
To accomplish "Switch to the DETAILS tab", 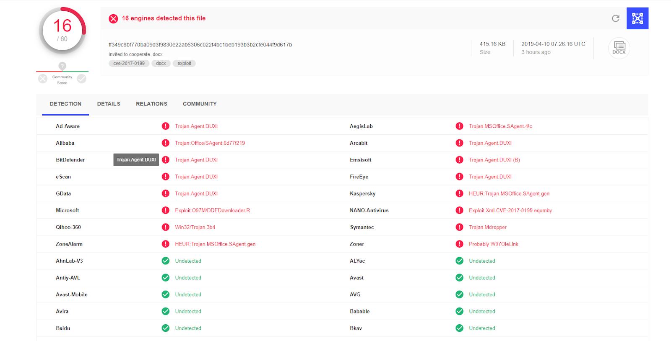I will click(109, 104).
